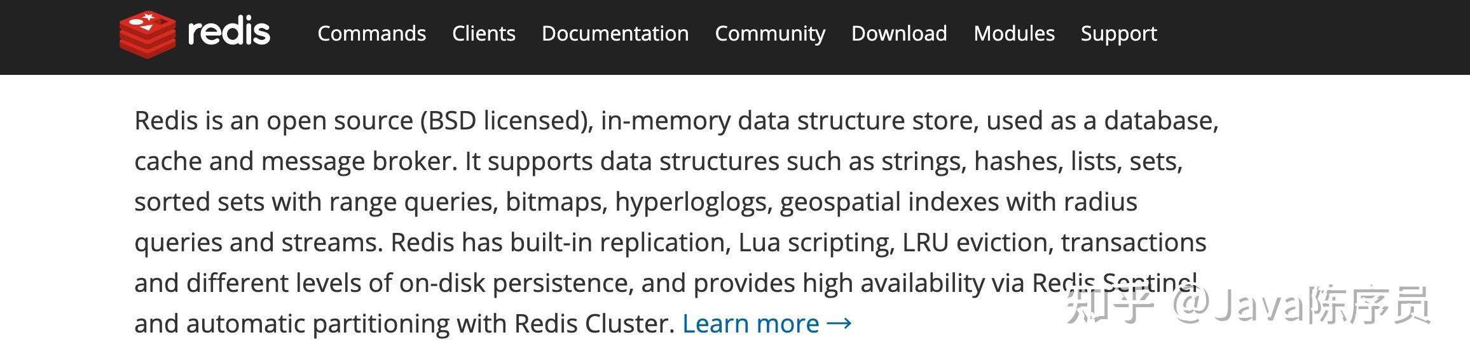Click the word "hyperloglogs"
Screen dimensions: 1470x363
click(693, 202)
